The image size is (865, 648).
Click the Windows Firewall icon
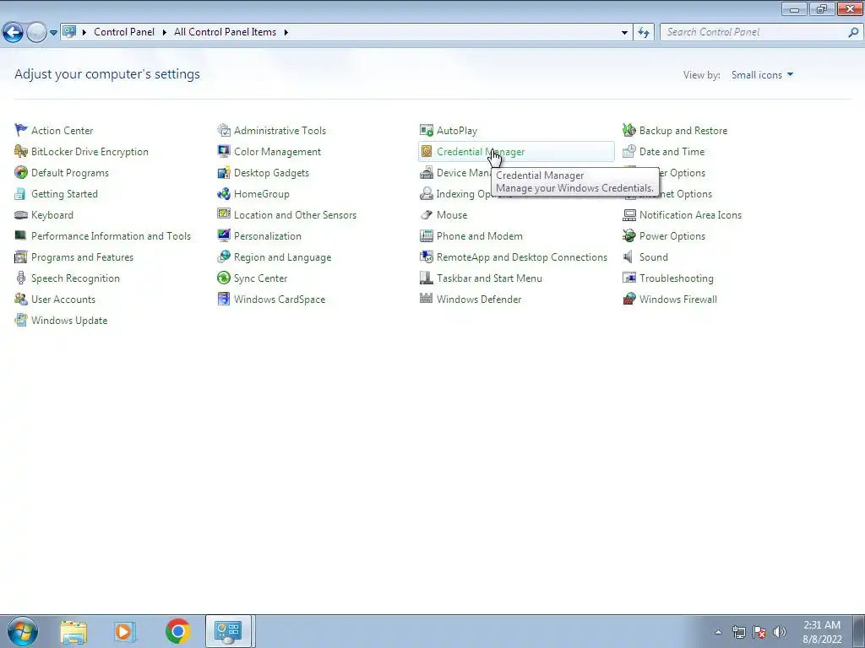point(628,300)
